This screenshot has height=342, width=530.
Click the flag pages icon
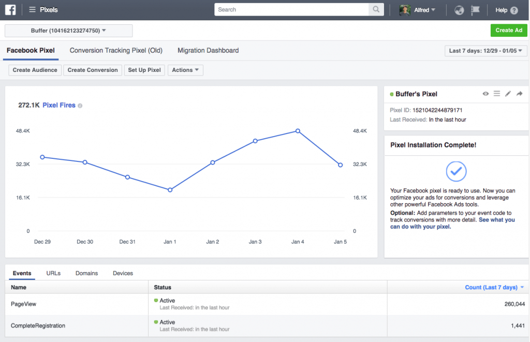pyautogui.click(x=475, y=10)
